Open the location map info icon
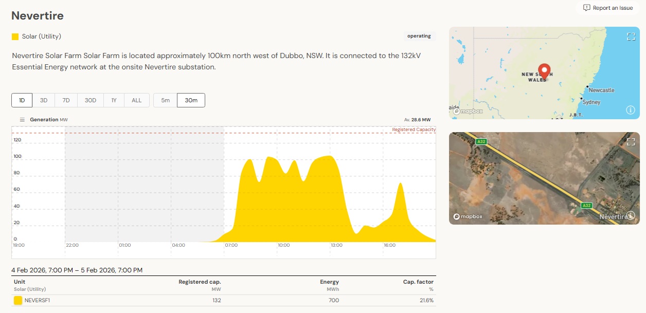This screenshot has width=646, height=313. tap(631, 110)
